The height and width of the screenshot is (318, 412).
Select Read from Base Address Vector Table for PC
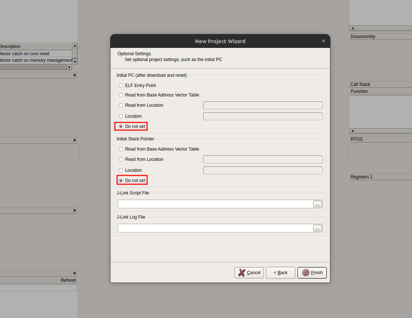tap(121, 95)
